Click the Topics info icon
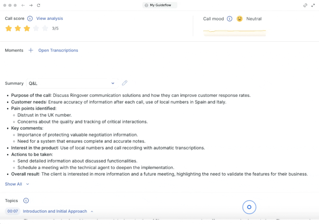Viewport: 319px width, 224px height. (x=26, y=201)
